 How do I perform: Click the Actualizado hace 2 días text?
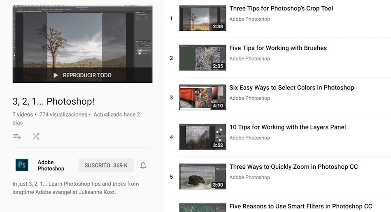coord(76,119)
